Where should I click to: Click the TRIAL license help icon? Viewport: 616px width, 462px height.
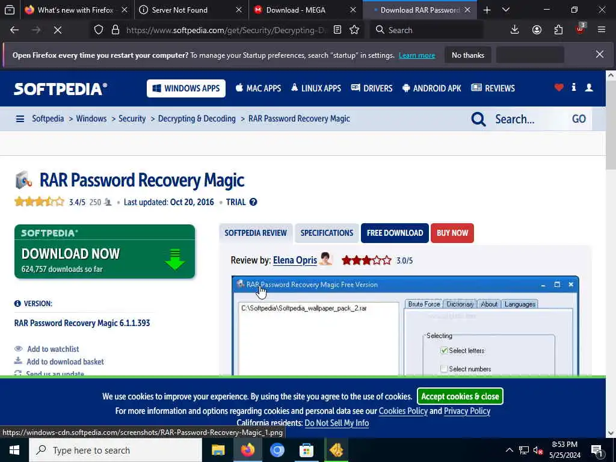pos(253,202)
